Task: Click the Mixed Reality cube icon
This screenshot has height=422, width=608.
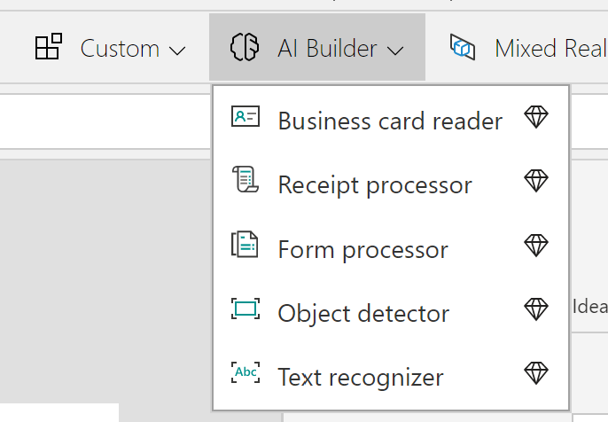Action: point(462,47)
